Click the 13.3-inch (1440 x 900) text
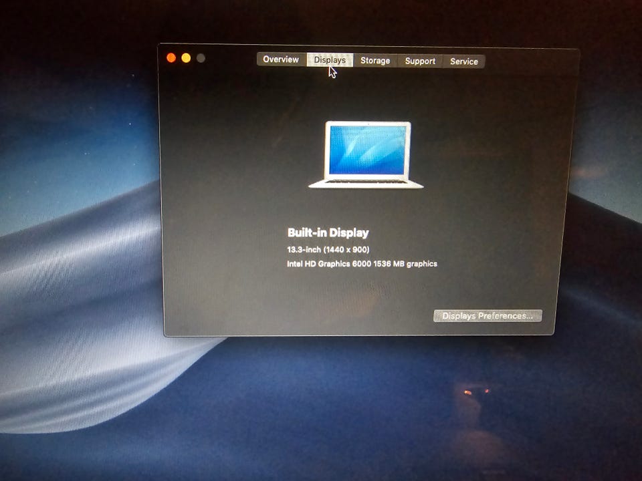Image resolution: width=642 pixels, height=481 pixels. 328,249
